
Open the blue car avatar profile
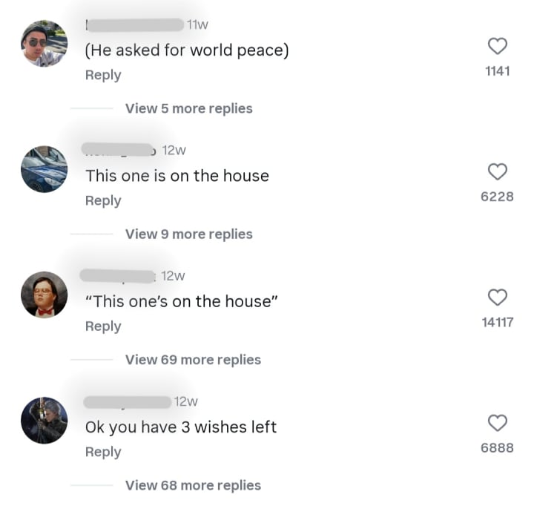click(44, 169)
